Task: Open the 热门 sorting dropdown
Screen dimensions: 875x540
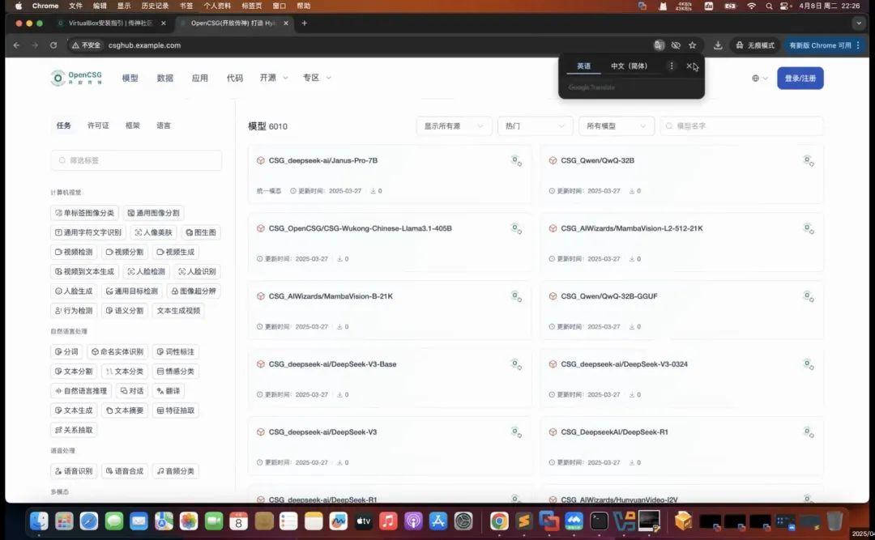Action: tap(535, 125)
